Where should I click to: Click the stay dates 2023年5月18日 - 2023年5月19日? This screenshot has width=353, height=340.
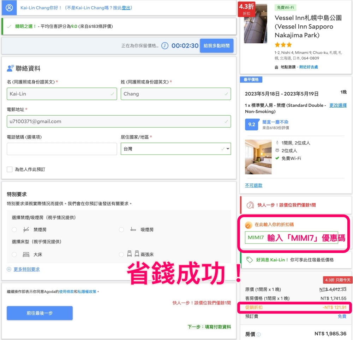click(x=282, y=94)
